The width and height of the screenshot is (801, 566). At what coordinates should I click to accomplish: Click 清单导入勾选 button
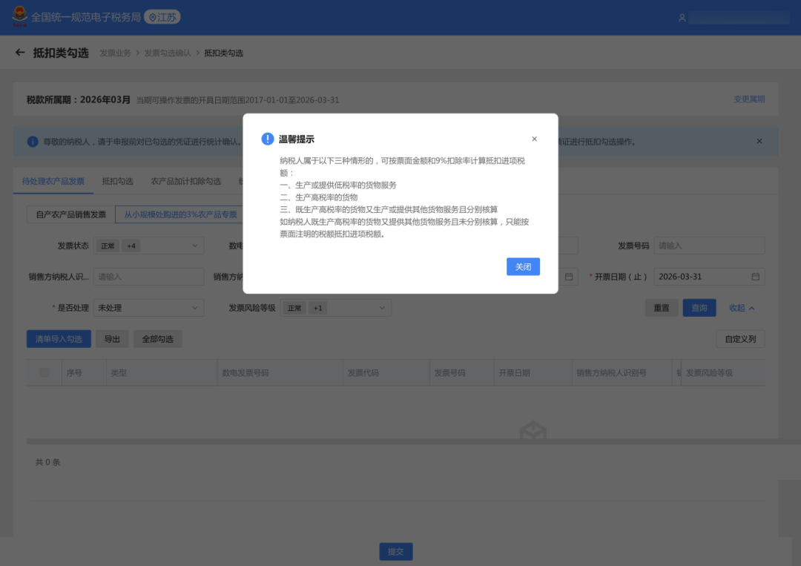tap(59, 339)
